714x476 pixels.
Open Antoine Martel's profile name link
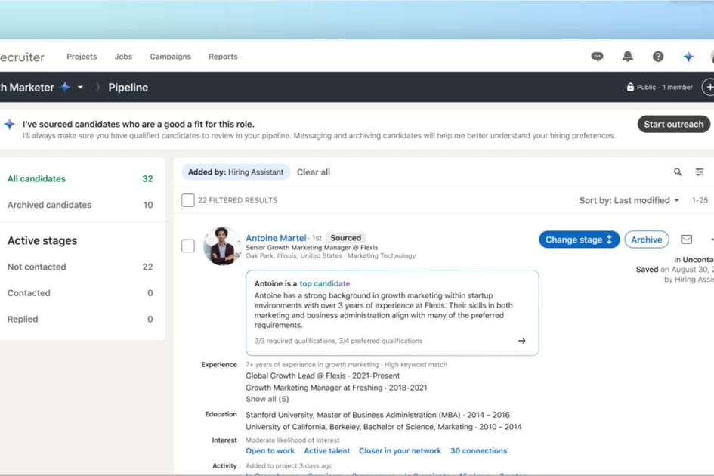point(276,238)
